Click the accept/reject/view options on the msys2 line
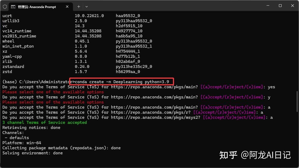 point(234,118)
